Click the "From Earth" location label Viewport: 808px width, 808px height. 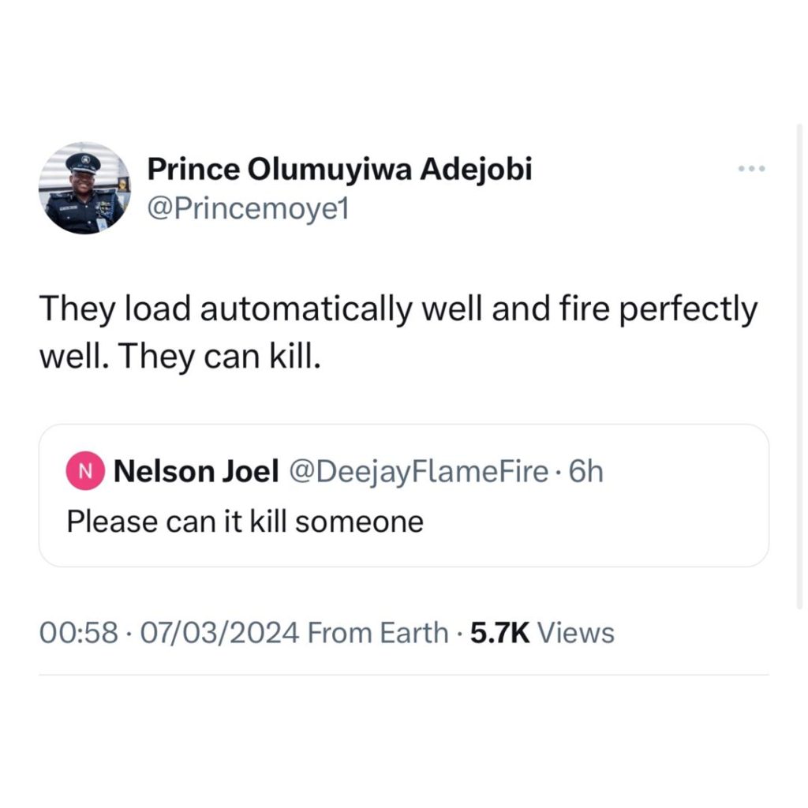click(x=377, y=632)
